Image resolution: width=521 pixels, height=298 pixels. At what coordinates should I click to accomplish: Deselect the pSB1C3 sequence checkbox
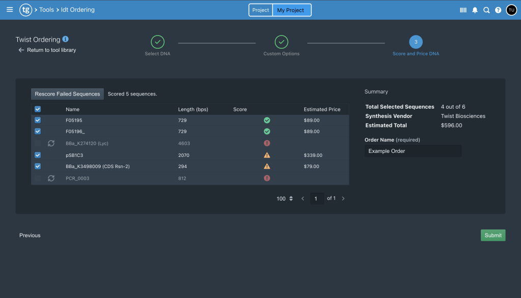[x=38, y=155]
